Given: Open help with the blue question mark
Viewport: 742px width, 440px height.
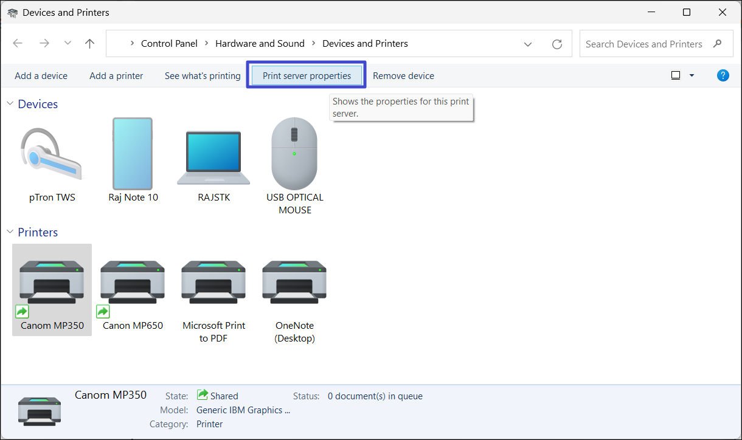Looking at the screenshot, I should click(723, 75).
